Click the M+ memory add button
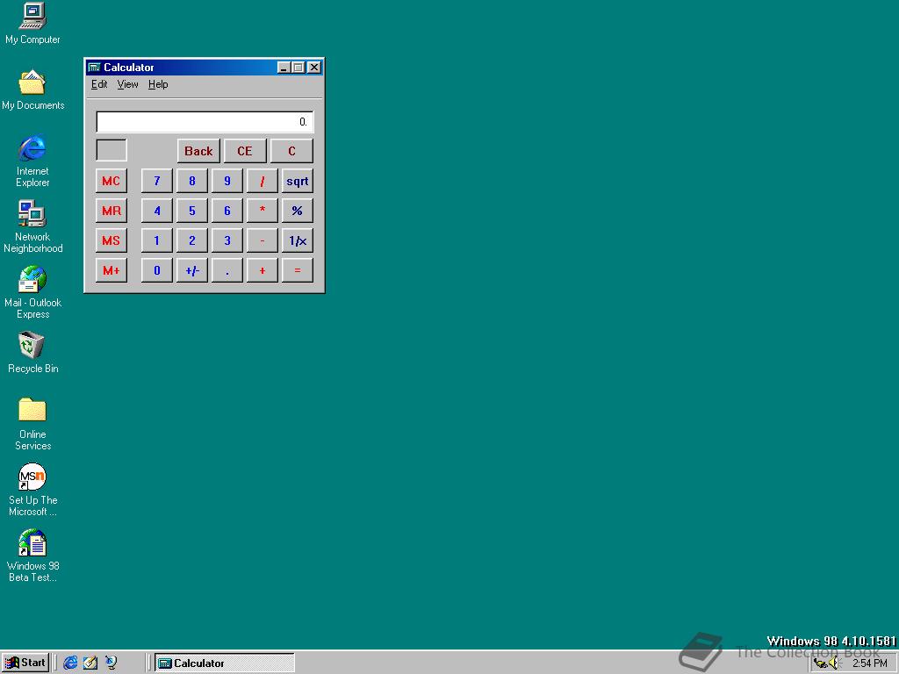Image resolution: width=899 pixels, height=674 pixels. 111,270
